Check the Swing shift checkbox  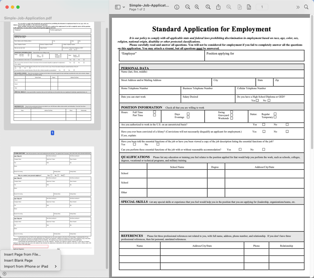pyautogui.click(x=232, y=112)
